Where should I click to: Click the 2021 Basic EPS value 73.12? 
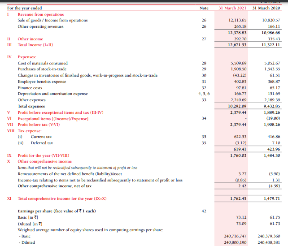(240, 217)
